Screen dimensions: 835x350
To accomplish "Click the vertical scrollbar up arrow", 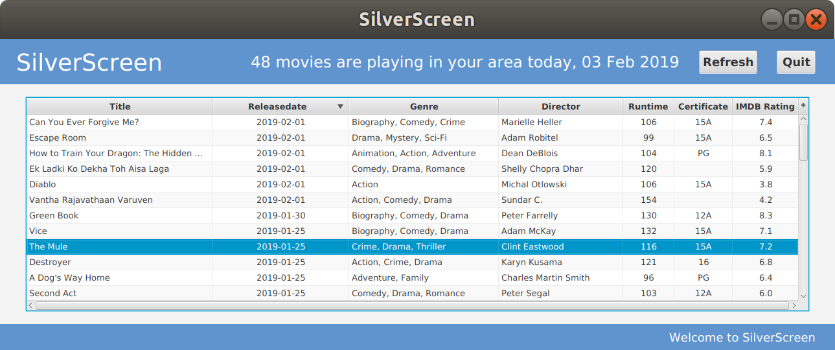I will point(803,119).
